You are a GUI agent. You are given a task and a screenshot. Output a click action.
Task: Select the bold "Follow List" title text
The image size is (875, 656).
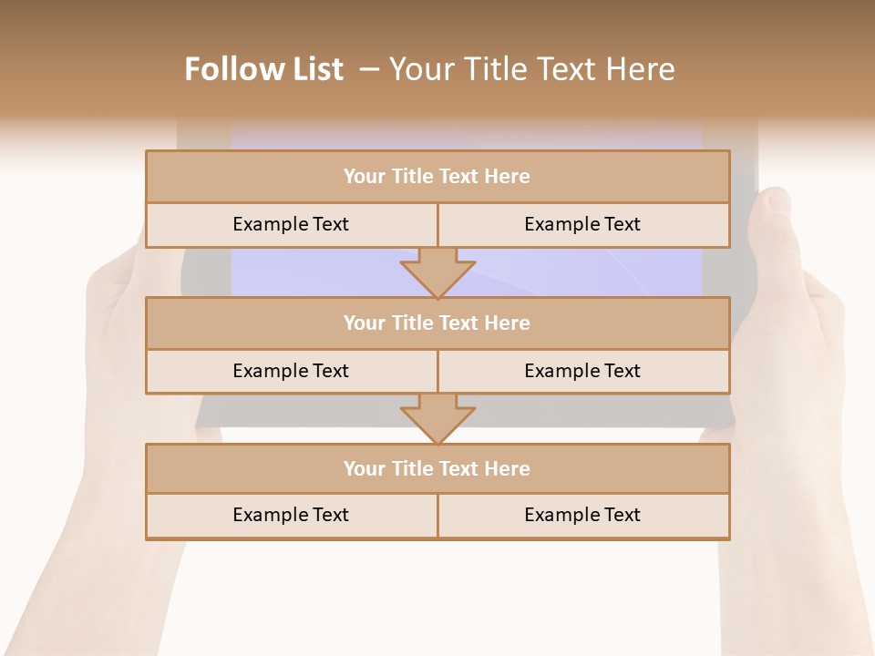tap(263, 69)
